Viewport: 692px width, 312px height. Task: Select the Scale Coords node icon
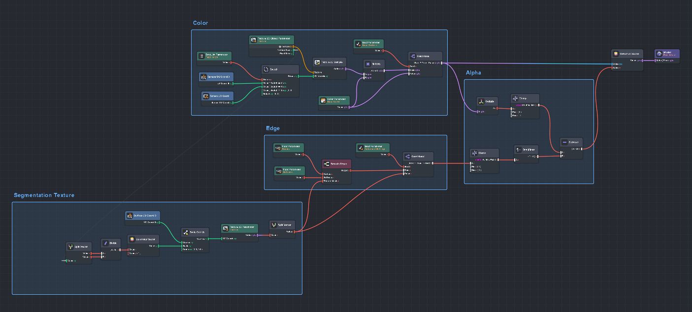coord(186,232)
